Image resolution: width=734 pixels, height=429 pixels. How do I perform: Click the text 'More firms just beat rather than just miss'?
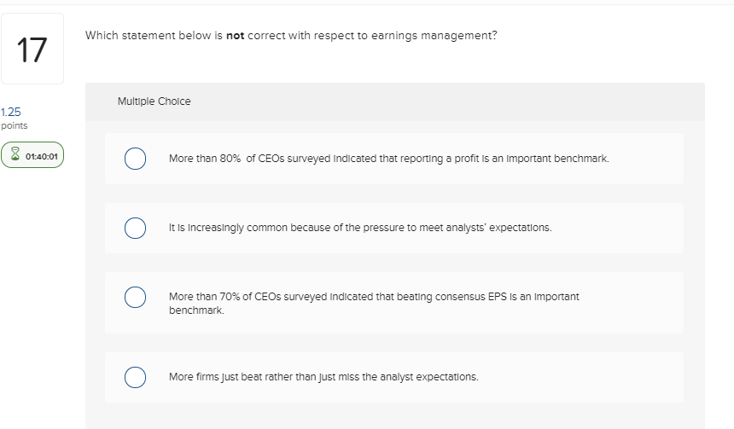tap(323, 377)
